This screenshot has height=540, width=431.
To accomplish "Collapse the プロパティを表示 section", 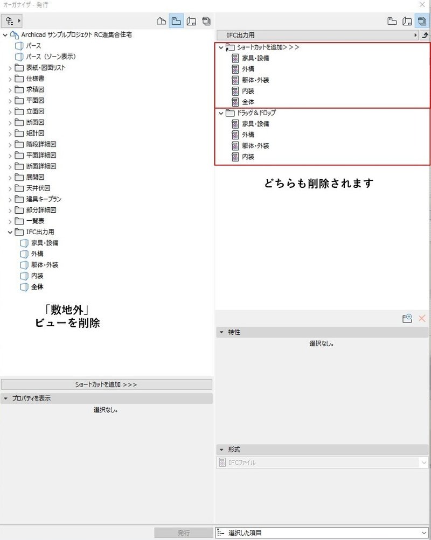I will 5,398.
